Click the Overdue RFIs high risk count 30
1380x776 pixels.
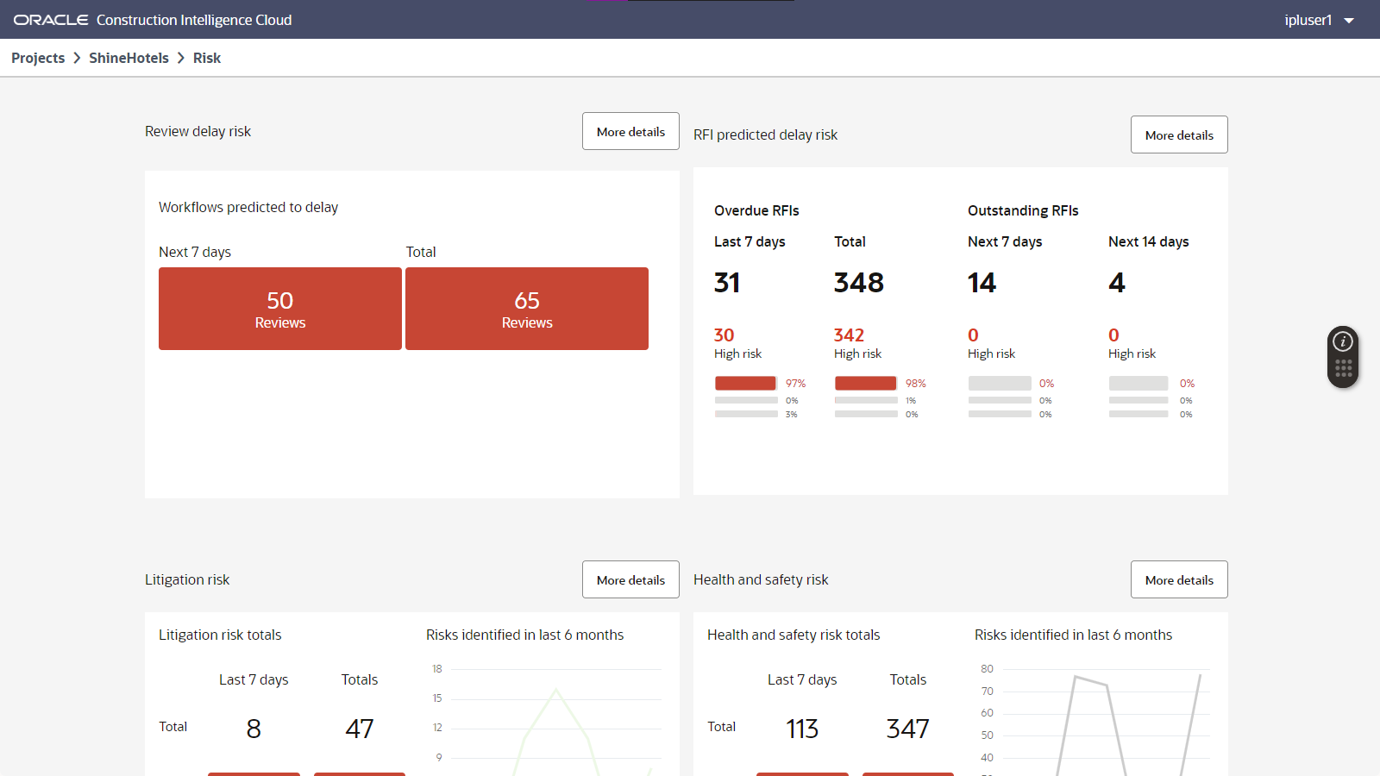click(x=724, y=335)
